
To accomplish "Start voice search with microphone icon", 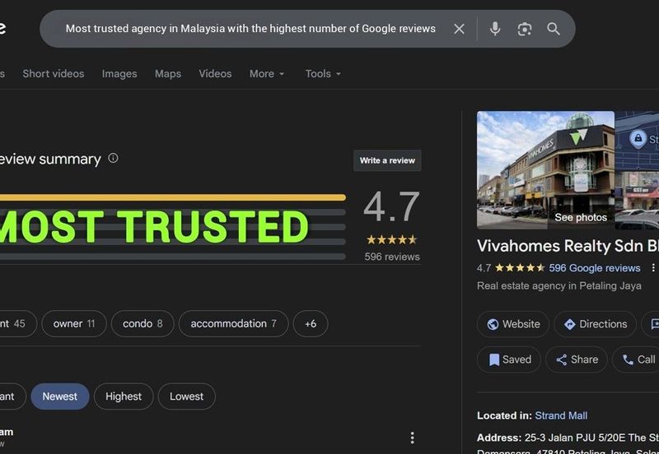I will pos(494,29).
